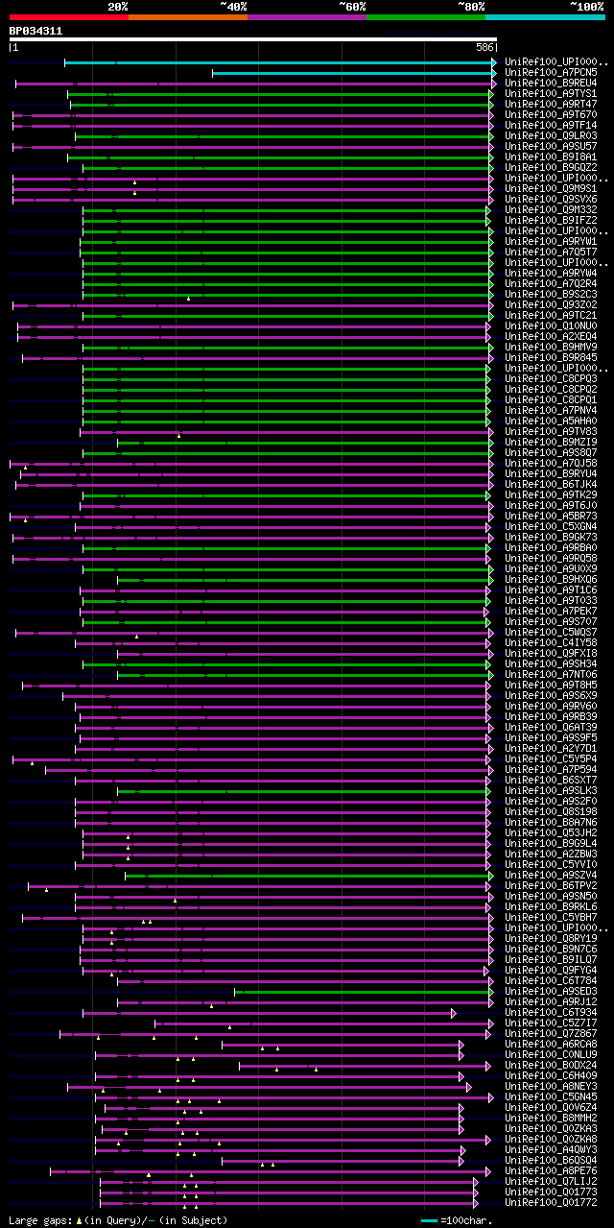Click the UniRef100_A9TV83 label
Viewport: 614px width, 1228px height.
[551, 431]
